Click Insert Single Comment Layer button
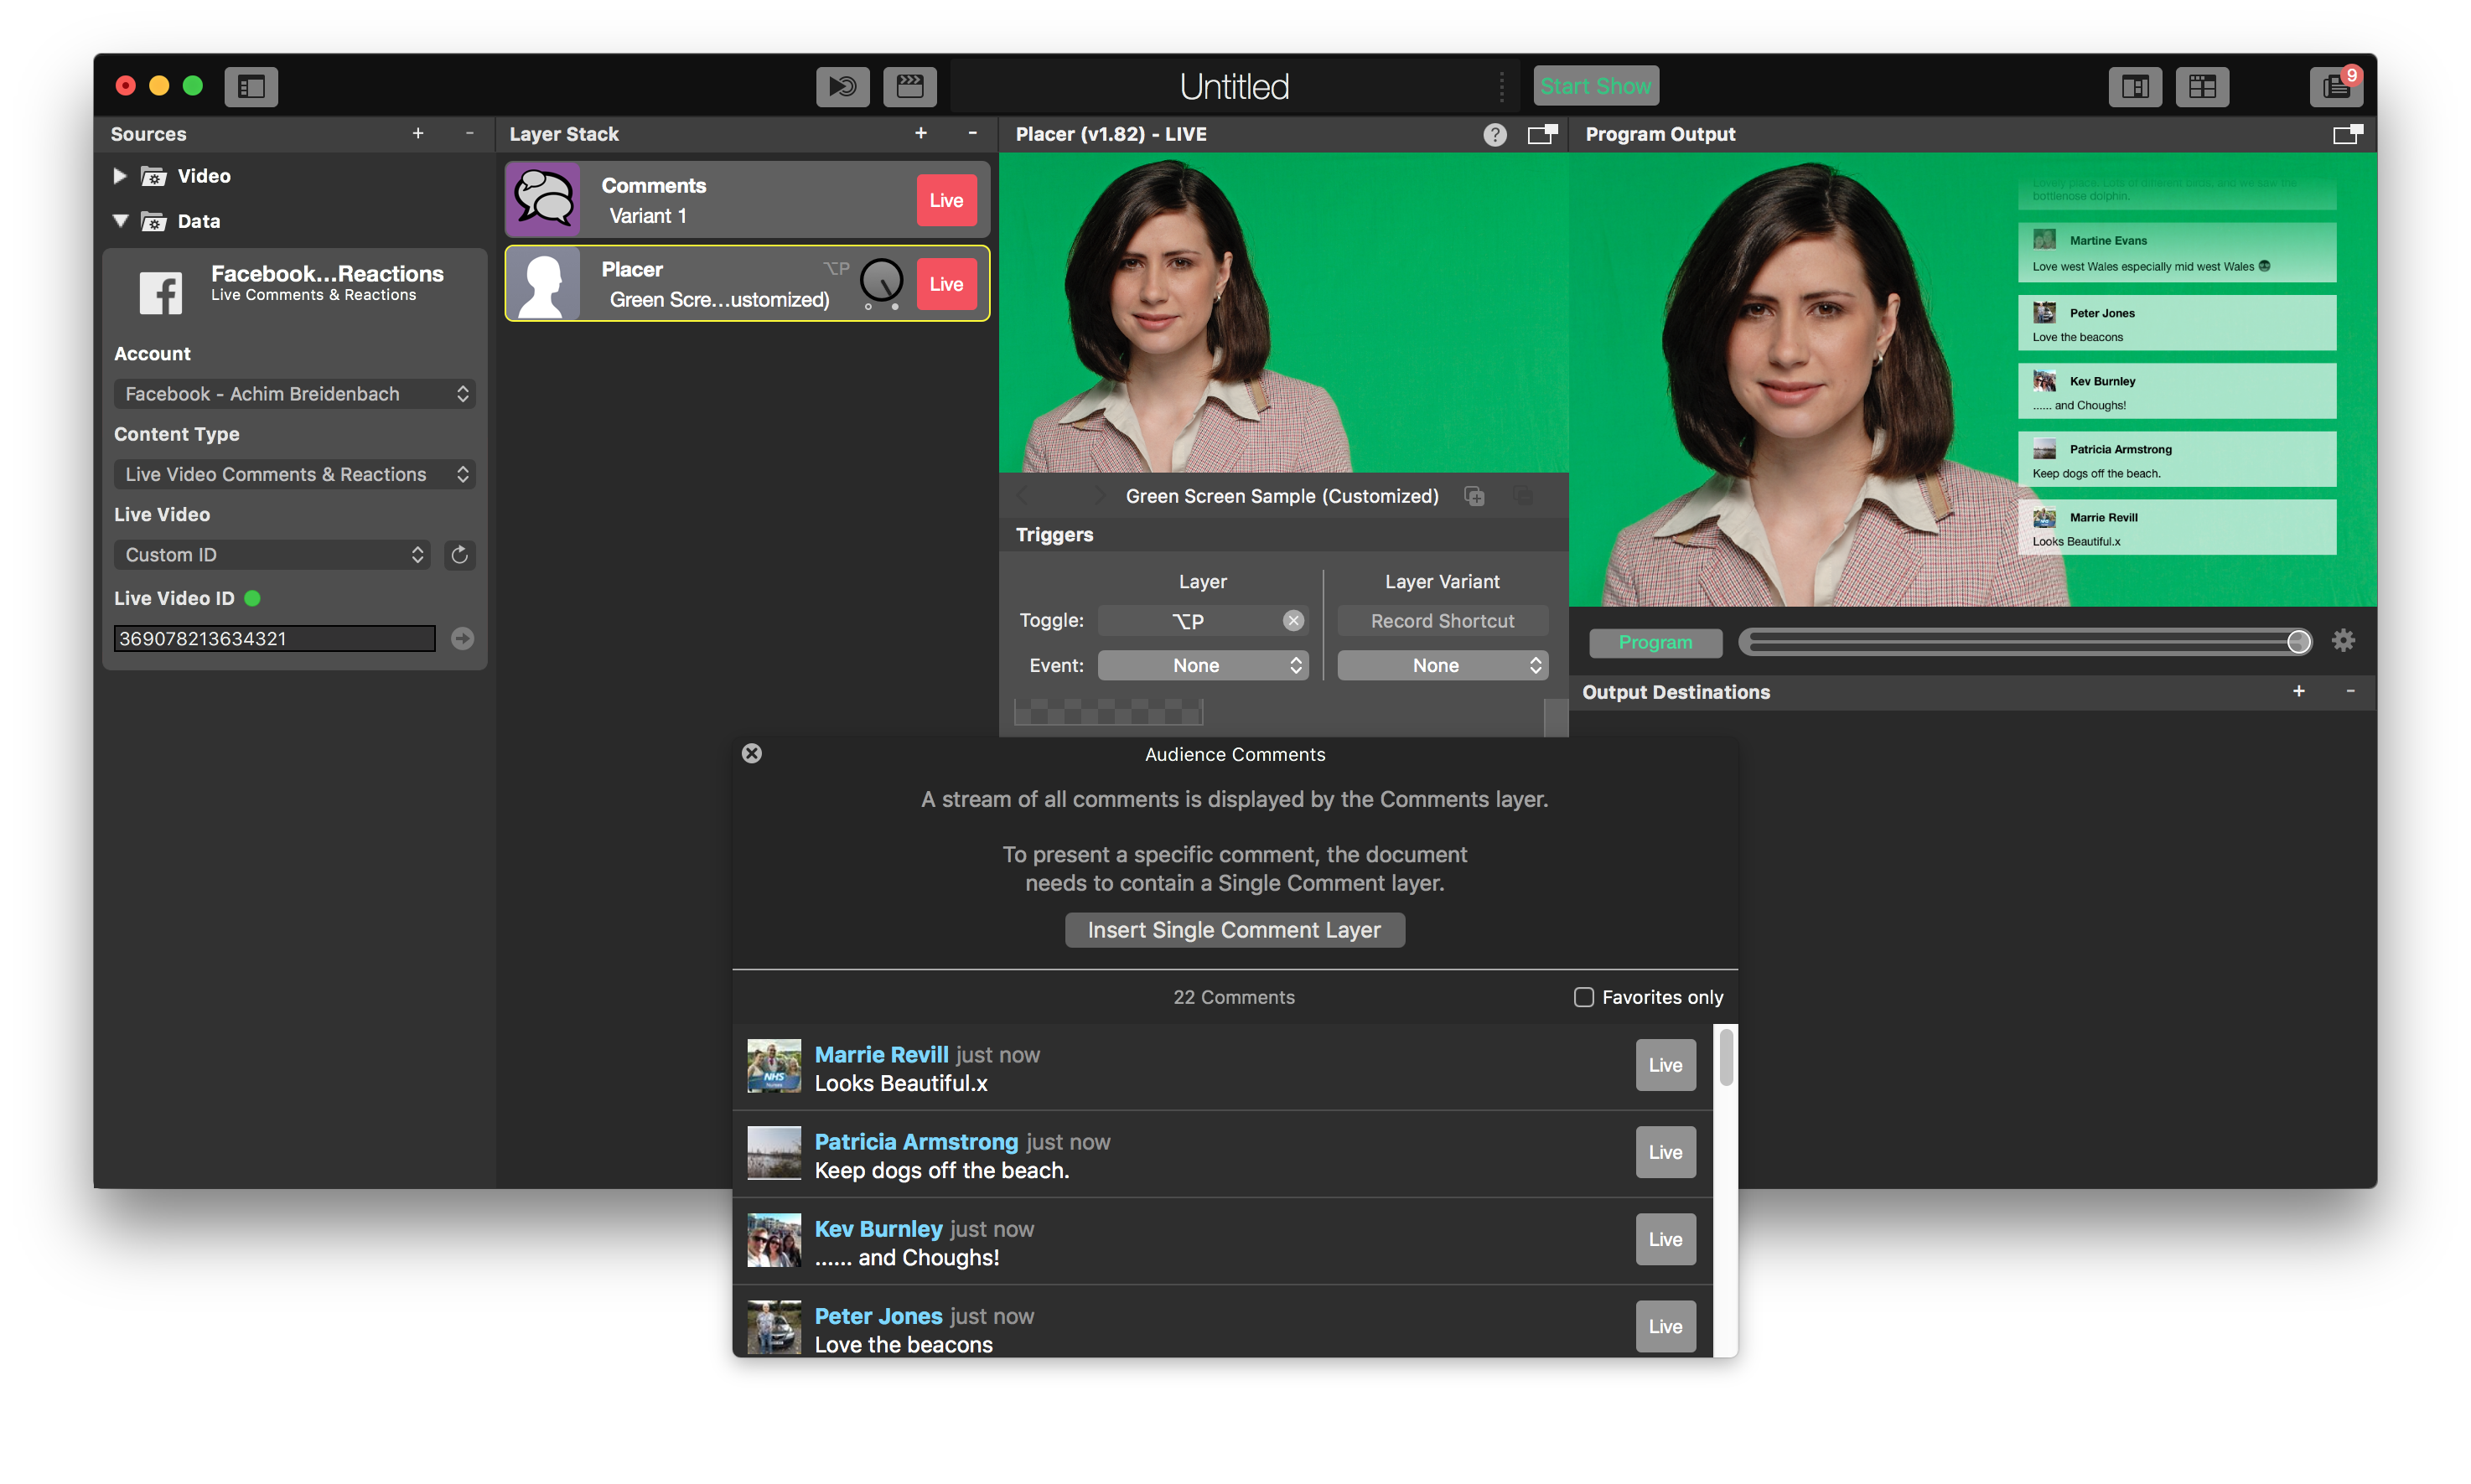Screen dimensions: 2471x1484 (1234, 930)
